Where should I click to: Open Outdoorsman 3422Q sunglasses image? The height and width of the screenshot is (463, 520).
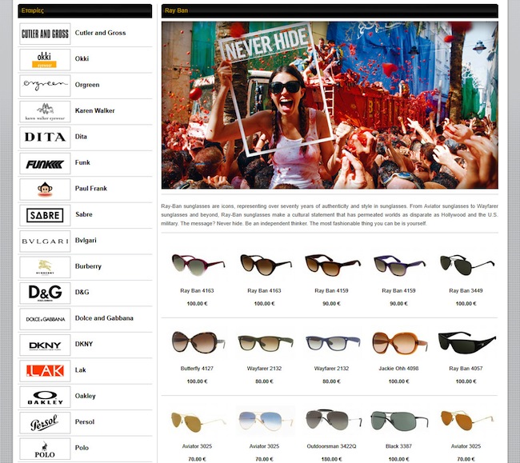click(333, 421)
